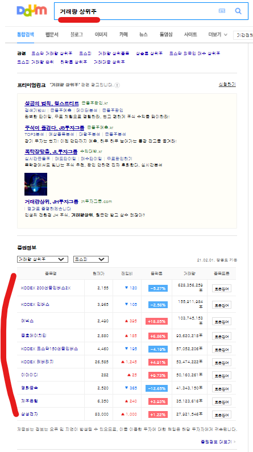Expand the 더보기 tab menu
The image size is (253, 452).
[218, 35]
